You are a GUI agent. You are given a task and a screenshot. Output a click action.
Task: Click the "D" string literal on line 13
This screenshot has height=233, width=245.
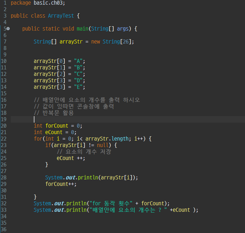[x=78, y=81]
